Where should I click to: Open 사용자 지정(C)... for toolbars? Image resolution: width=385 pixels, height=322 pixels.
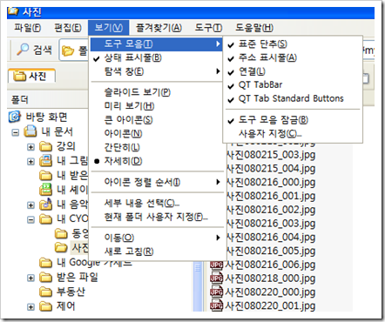click(x=293, y=134)
